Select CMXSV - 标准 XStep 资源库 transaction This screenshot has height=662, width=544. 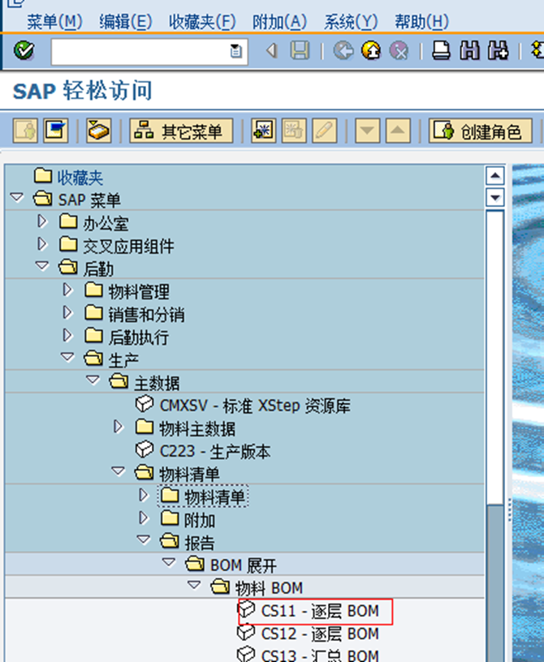243,406
